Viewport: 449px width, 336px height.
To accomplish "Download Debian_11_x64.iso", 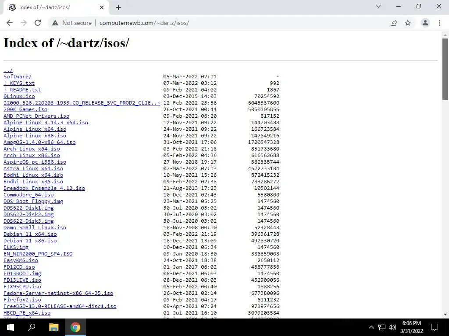I will click(30, 234).
